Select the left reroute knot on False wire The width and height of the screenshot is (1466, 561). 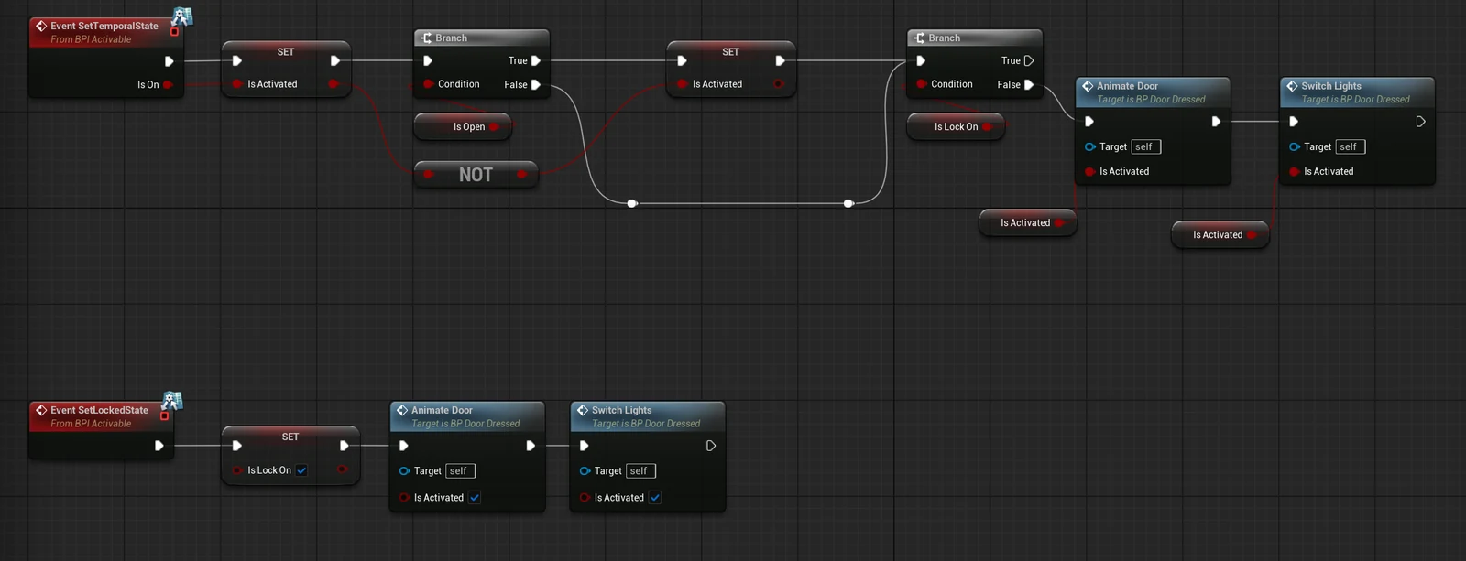pos(632,203)
